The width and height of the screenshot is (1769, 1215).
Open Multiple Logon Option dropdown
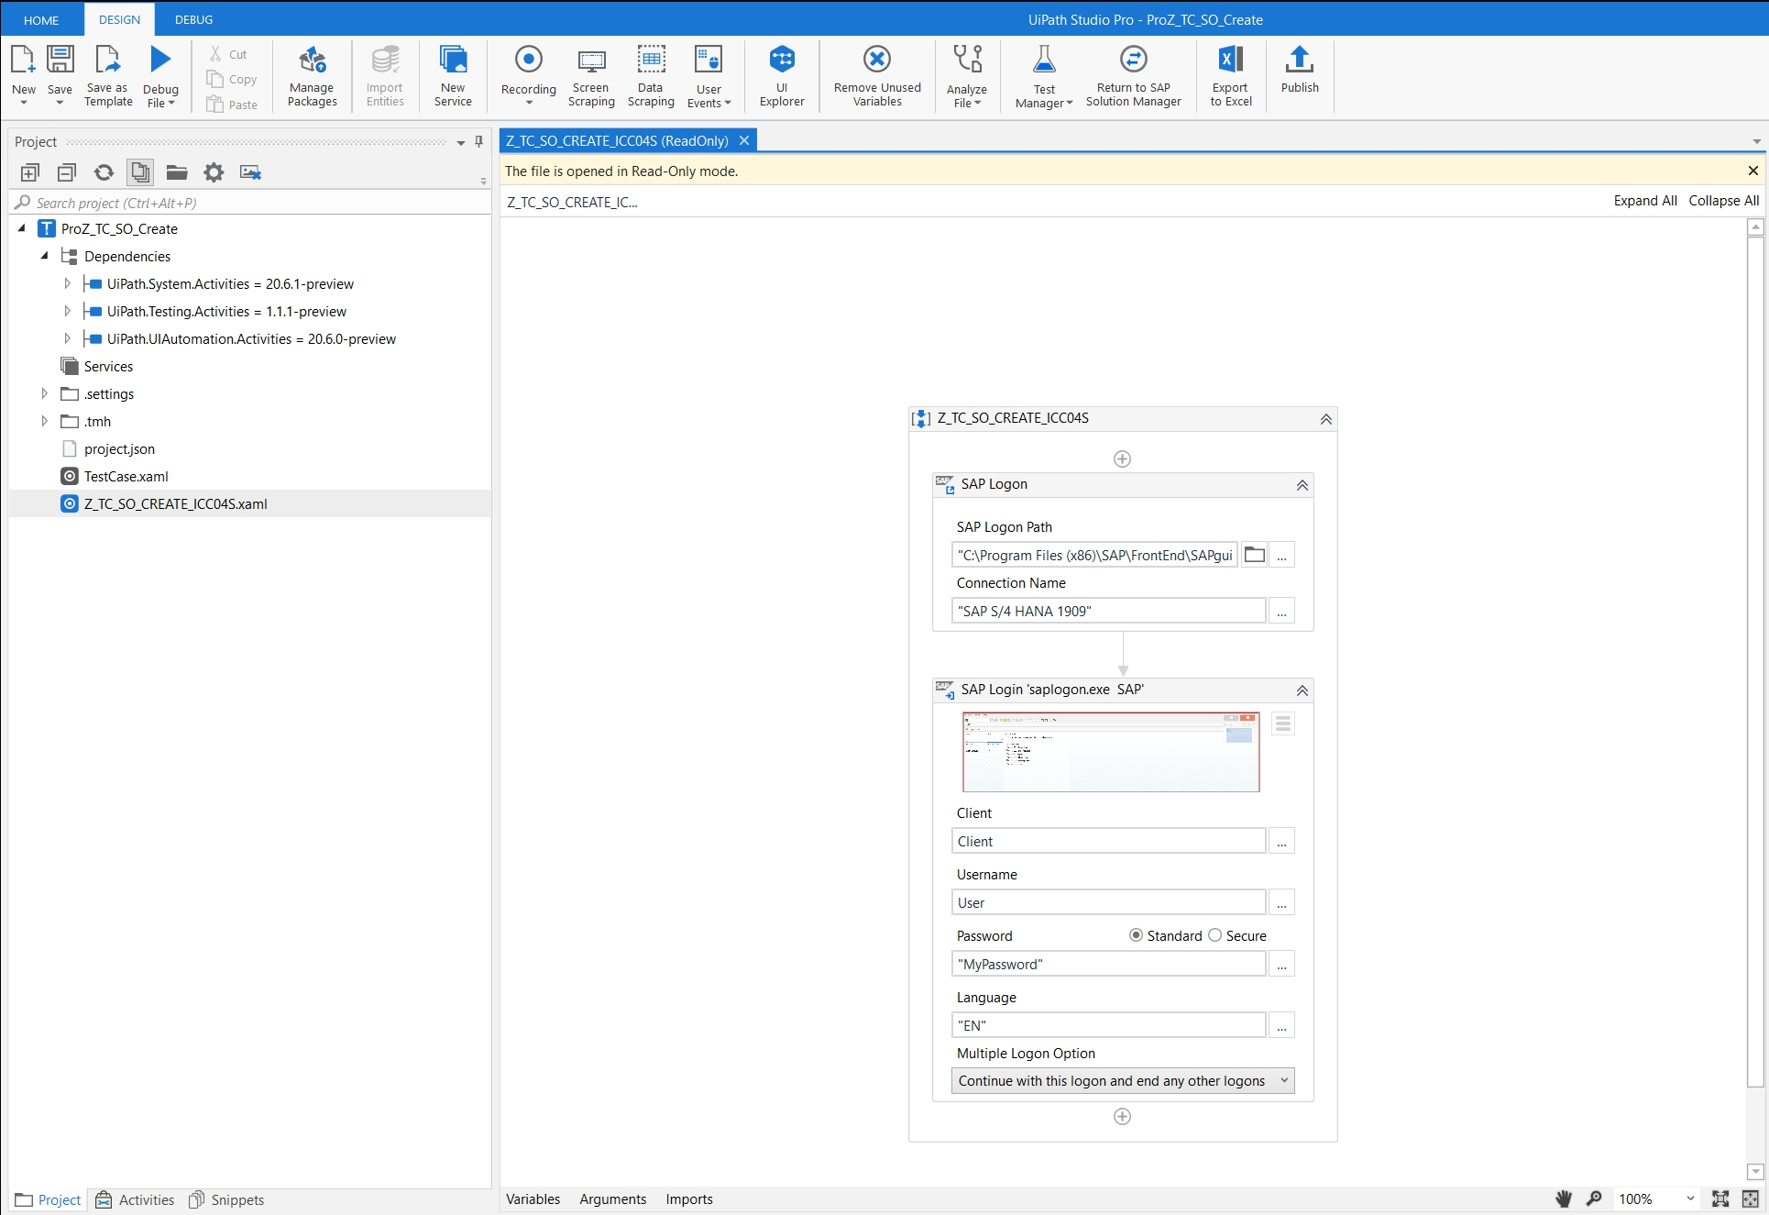[1284, 1080]
